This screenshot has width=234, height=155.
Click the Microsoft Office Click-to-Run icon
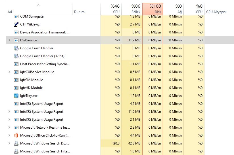click(16, 135)
